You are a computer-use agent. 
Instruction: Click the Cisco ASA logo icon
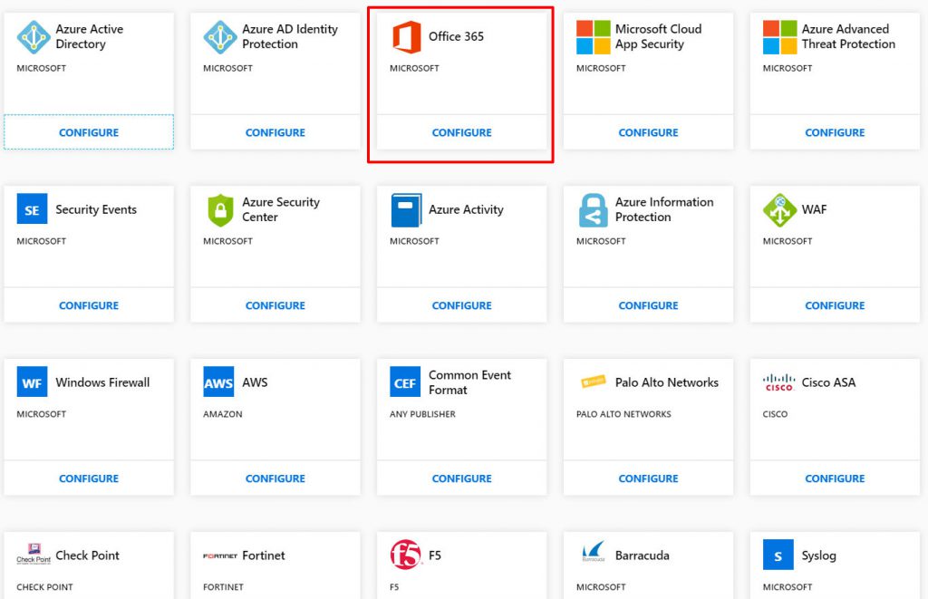(x=778, y=382)
